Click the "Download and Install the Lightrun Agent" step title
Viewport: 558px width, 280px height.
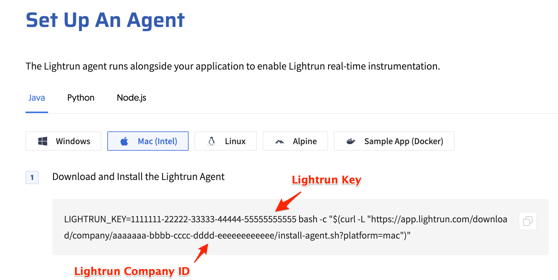pos(138,177)
